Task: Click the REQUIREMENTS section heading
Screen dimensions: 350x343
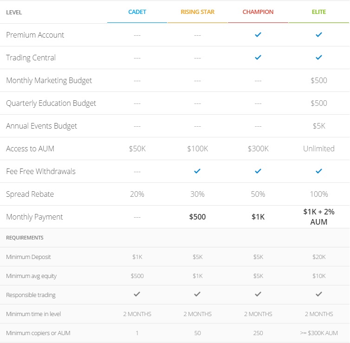Action: (x=25, y=238)
